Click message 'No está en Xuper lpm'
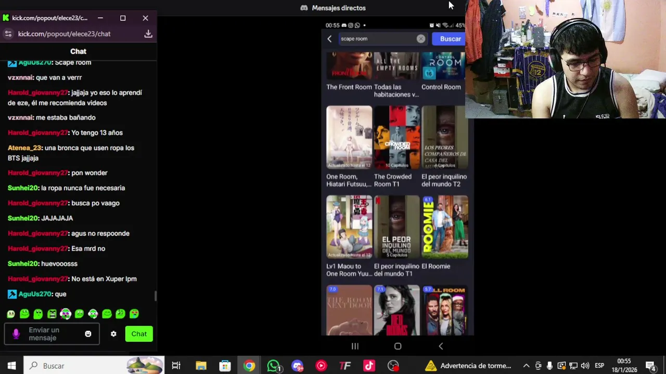The image size is (666, 374). point(104,279)
